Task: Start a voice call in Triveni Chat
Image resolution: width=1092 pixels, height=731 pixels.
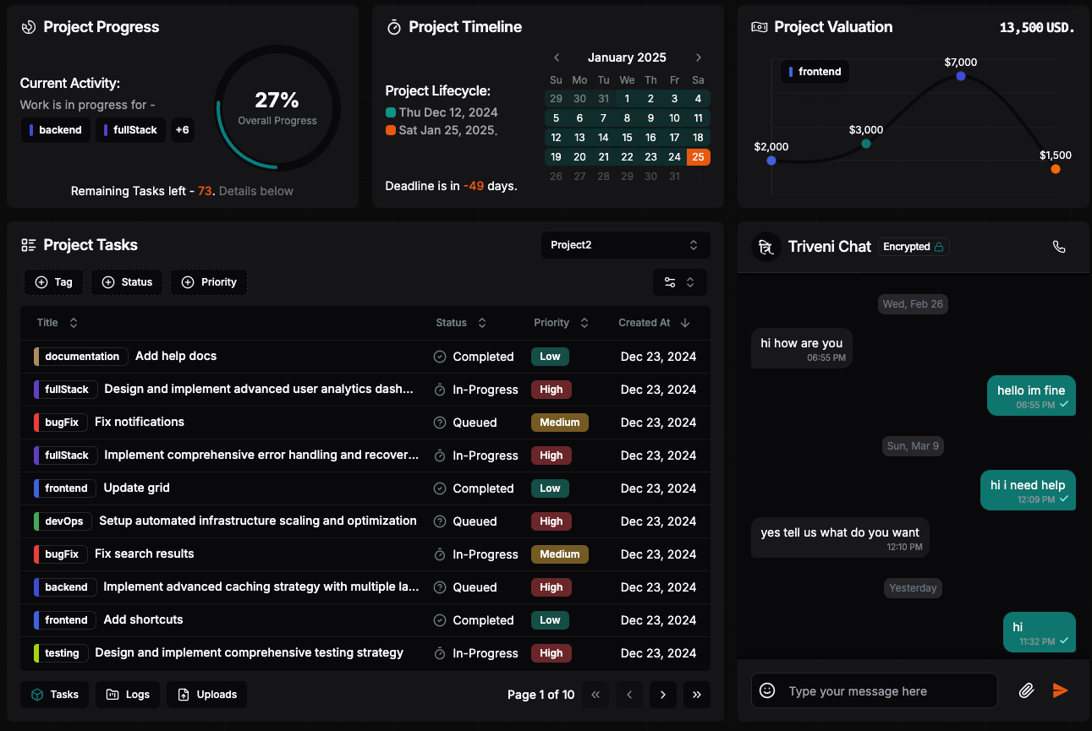Action: 1058,247
